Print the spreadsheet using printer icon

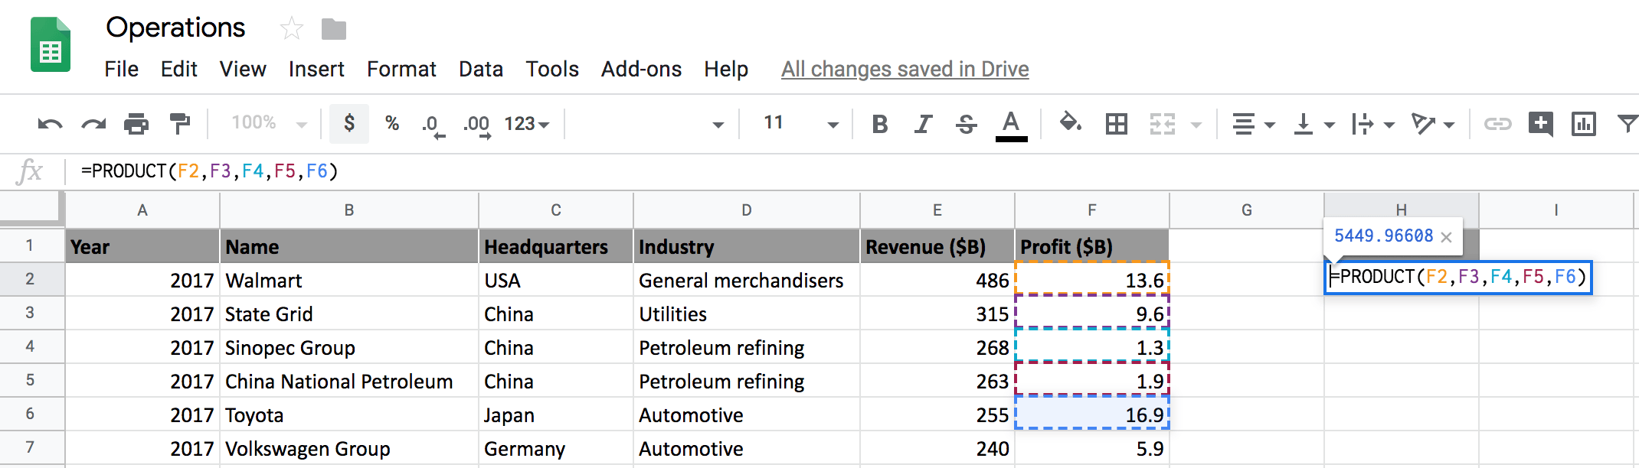pyautogui.click(x=136, y=124)
